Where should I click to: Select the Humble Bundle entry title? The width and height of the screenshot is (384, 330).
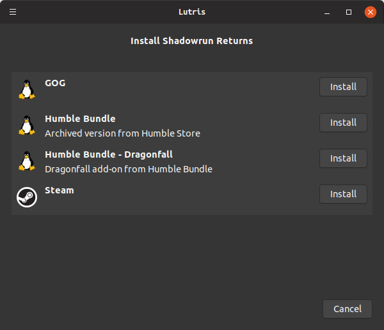coord(80,119)
